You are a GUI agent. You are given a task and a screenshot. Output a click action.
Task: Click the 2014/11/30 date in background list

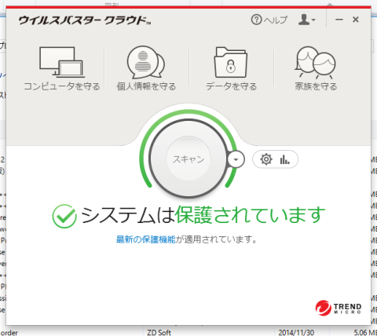tap(296, 332)
